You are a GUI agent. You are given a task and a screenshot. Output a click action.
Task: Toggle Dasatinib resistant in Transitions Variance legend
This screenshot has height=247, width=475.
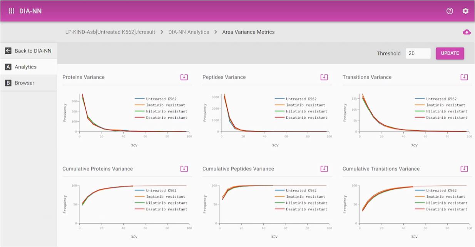tap(447, 117)
